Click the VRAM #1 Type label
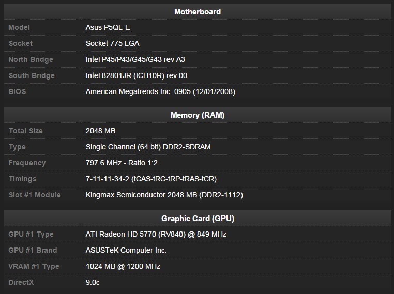394x294 pixels. [34, 266]
